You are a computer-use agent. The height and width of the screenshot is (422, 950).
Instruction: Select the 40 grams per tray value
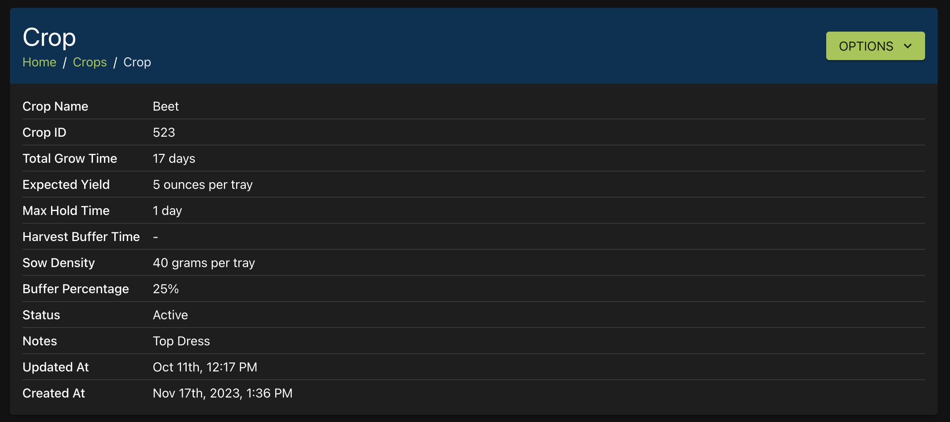(x=204, y=263)
